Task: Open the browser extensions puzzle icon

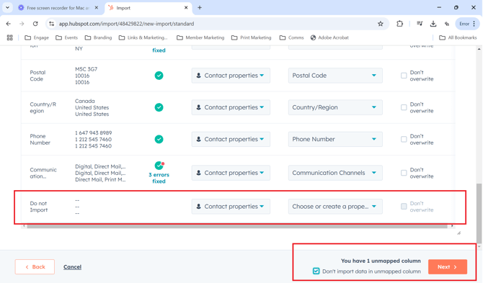Action: pyautogui.click(x=399, y=24)
